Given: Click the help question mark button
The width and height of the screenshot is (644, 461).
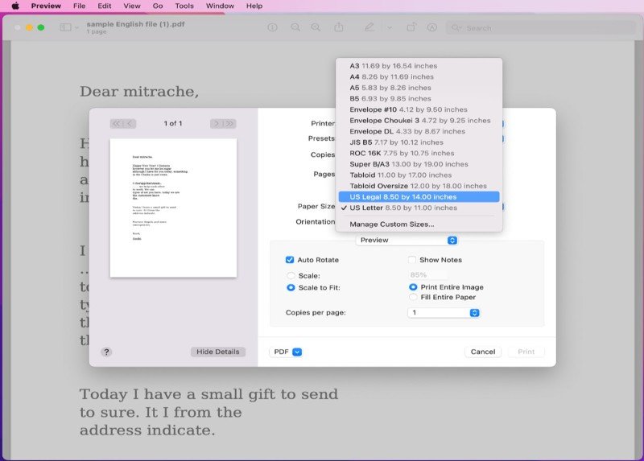Looking at the screenshot, I should point(106,352).
